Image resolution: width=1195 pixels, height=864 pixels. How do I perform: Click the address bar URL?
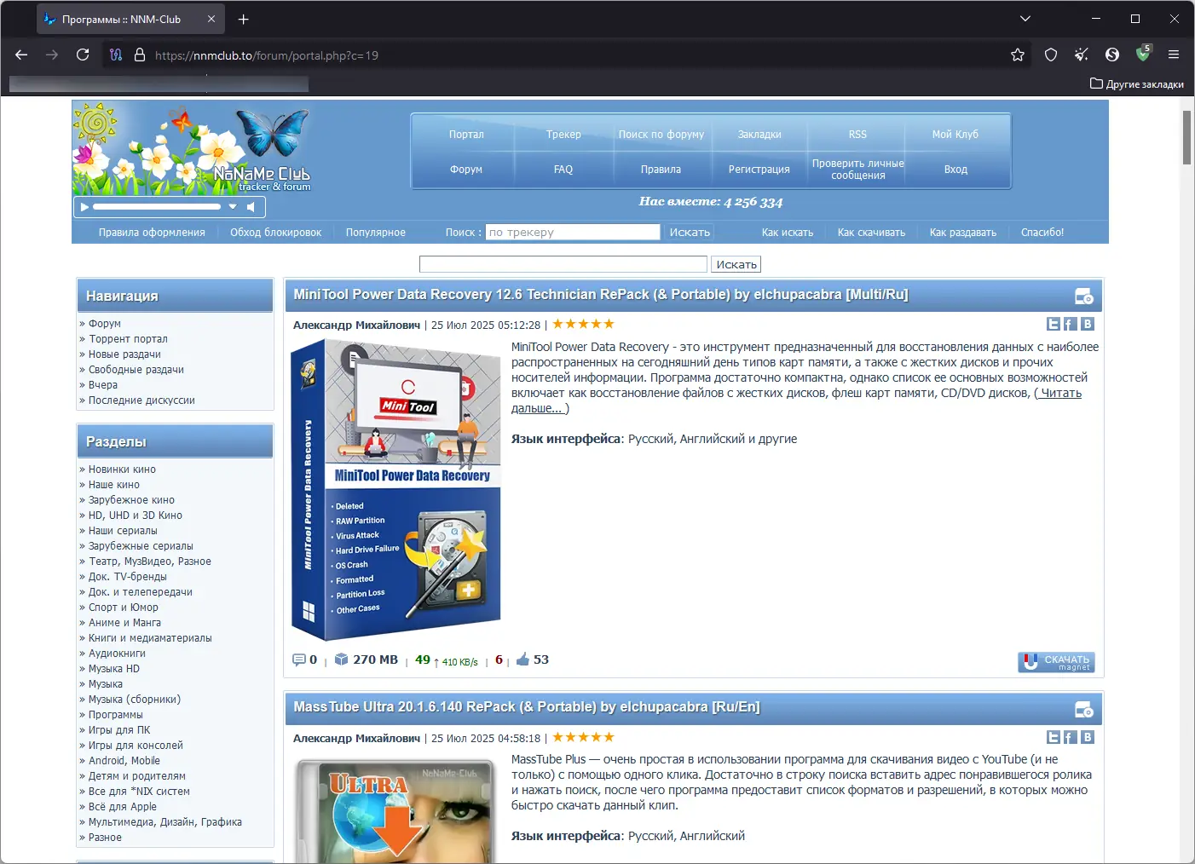[x=267, y=55]
